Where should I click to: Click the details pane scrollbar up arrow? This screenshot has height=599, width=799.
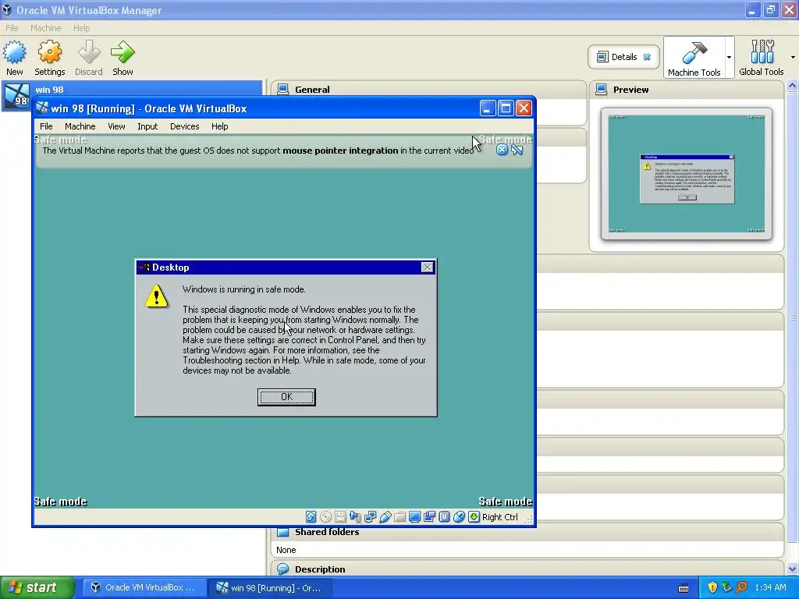click(793, 86)
